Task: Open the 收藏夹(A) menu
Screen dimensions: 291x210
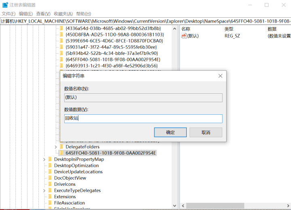Action: 63,14
